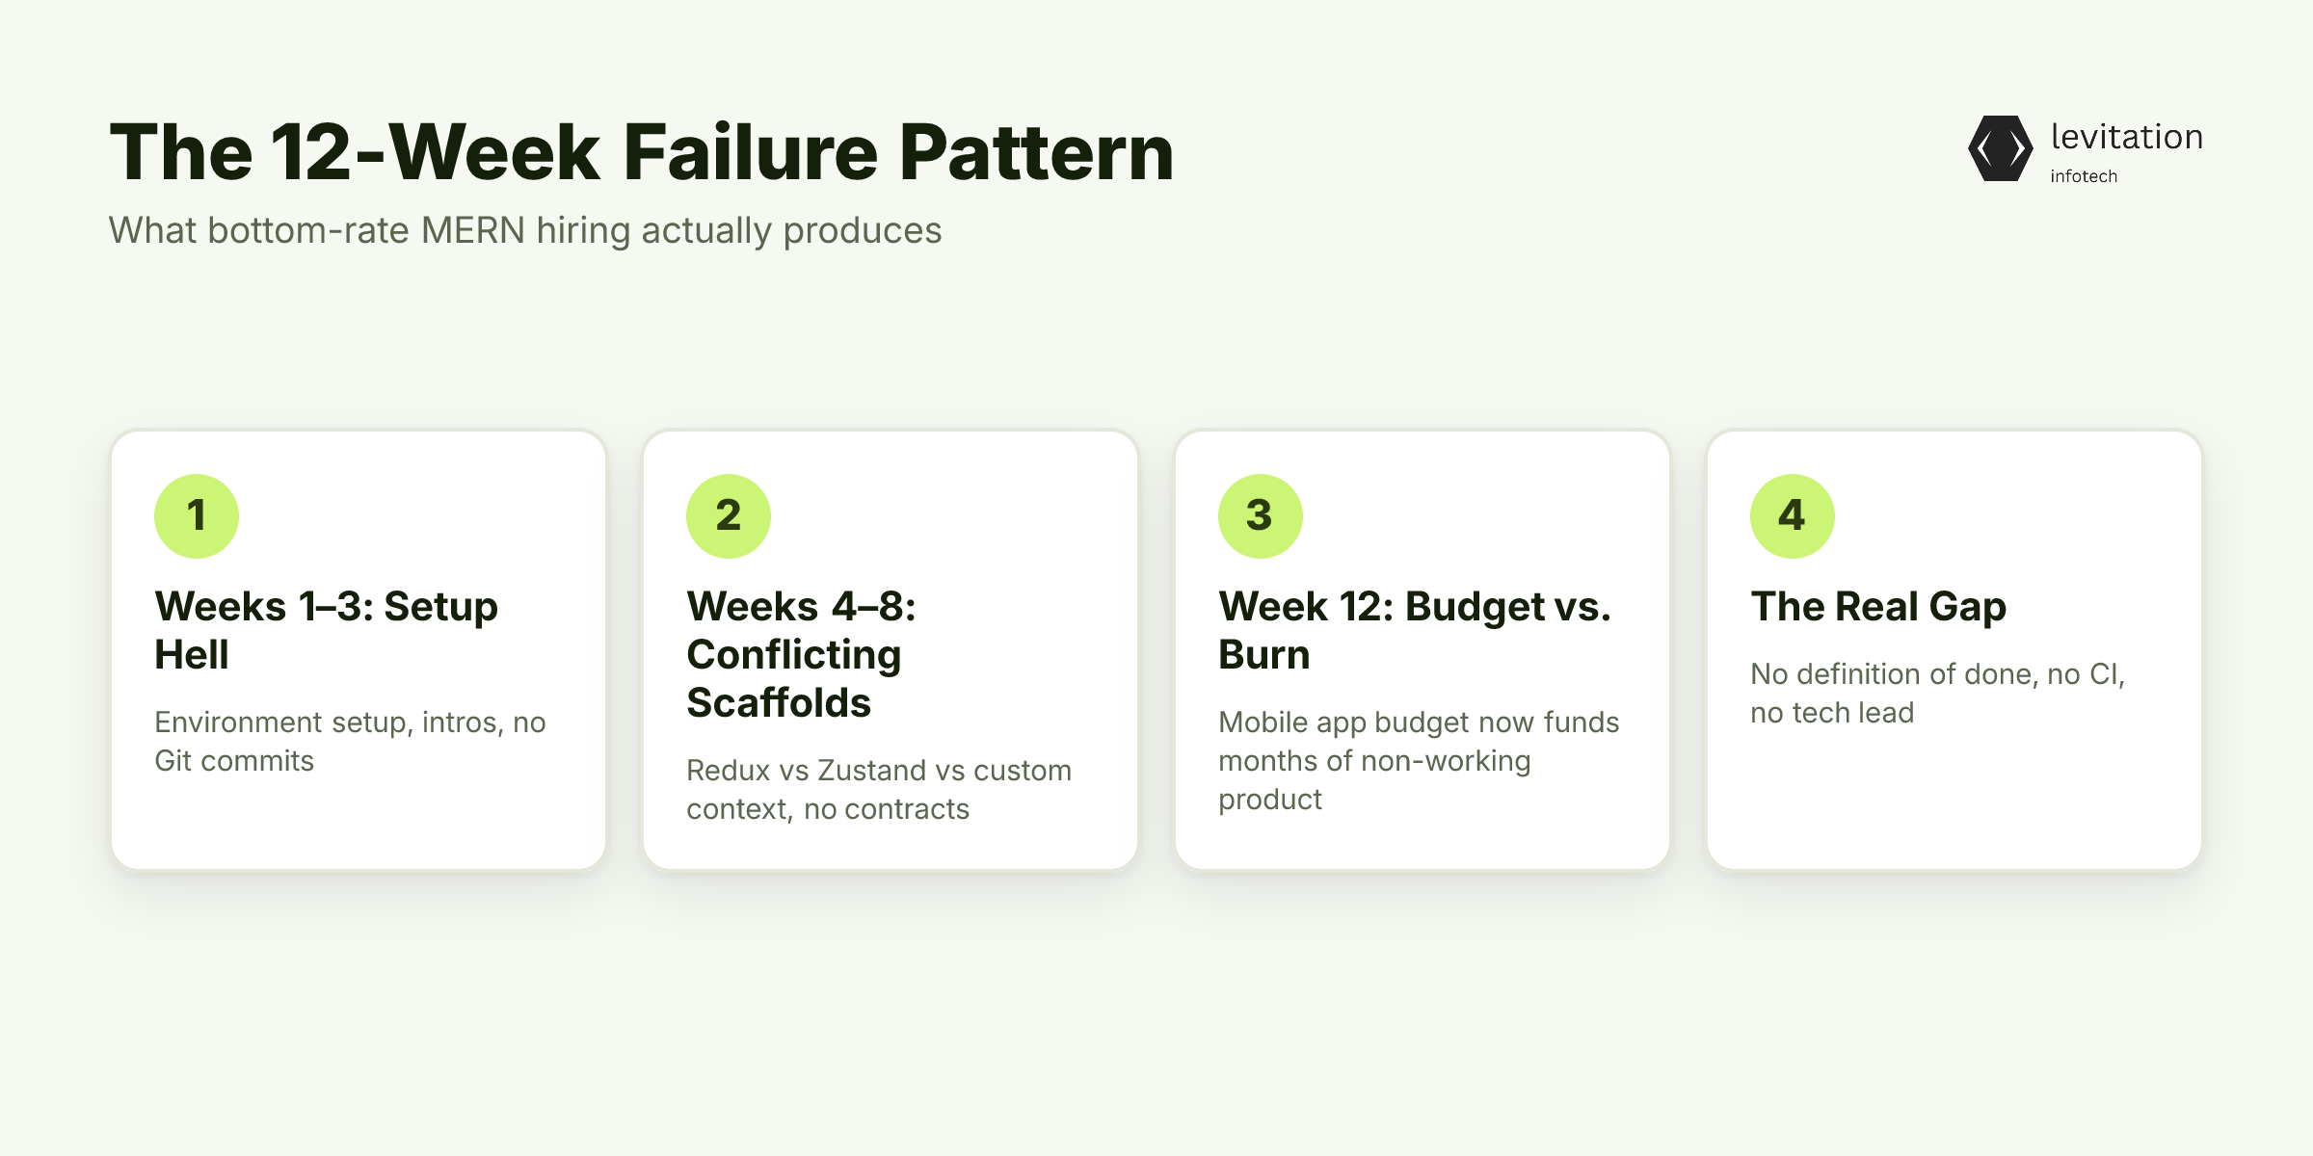Screen dimensions: 2313x1156
Task: Select the green circle numbered 4
Action: [x=1793, y=516]
